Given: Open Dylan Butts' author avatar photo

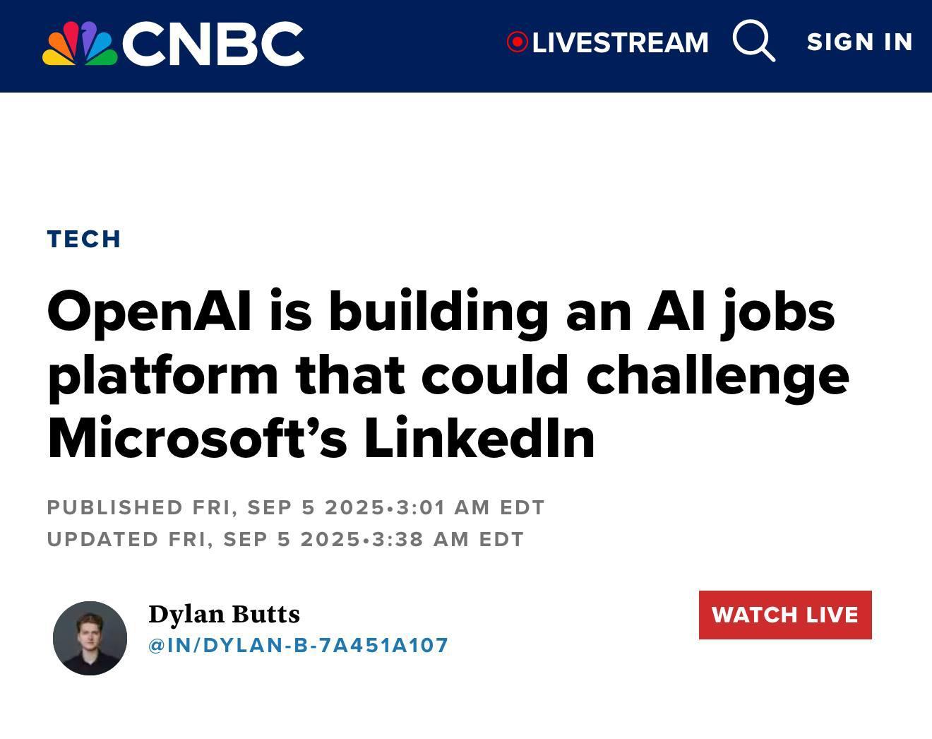Looking at the screenshot, I should [x=90, y=638].
